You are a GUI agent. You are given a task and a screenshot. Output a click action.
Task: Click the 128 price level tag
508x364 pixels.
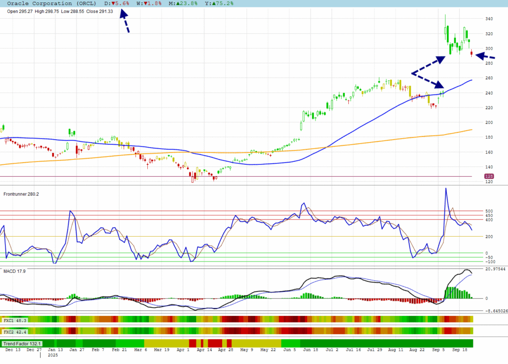pyautogui.click(x=488, y=176)
